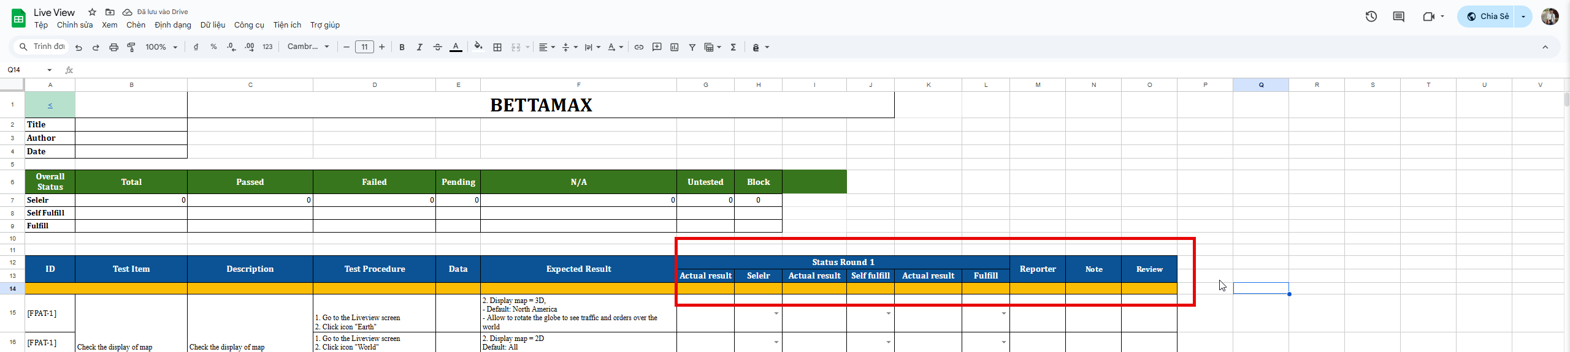
Task: Open the 100% zoom dropdown
Action: [161, 47]
